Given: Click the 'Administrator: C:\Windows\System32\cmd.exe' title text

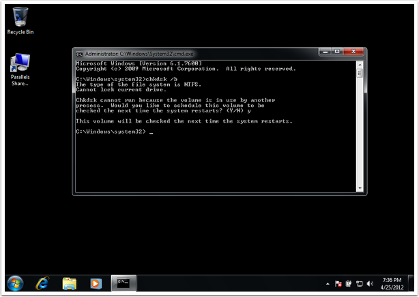Looking at the screenshot, I should (139, 54).
